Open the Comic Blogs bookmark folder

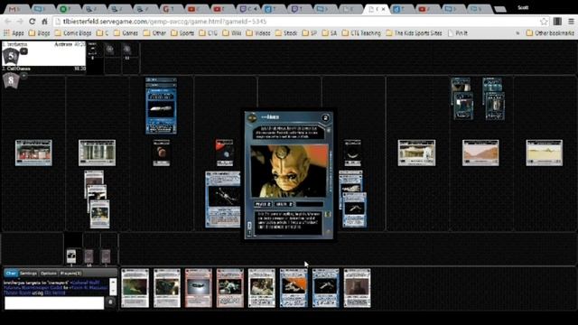[73, 33]
